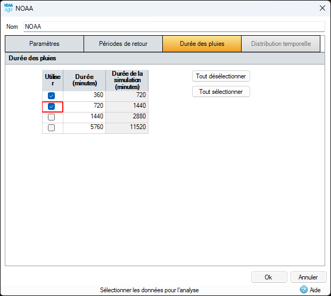Screen dimensions: 331x296
Task: Select the simulation duration cell 11520
Action: coord(127,128)
